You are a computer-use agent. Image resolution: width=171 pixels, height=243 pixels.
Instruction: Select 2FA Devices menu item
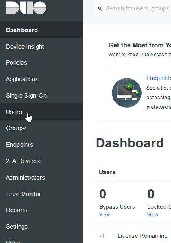(x=41, y=161)
